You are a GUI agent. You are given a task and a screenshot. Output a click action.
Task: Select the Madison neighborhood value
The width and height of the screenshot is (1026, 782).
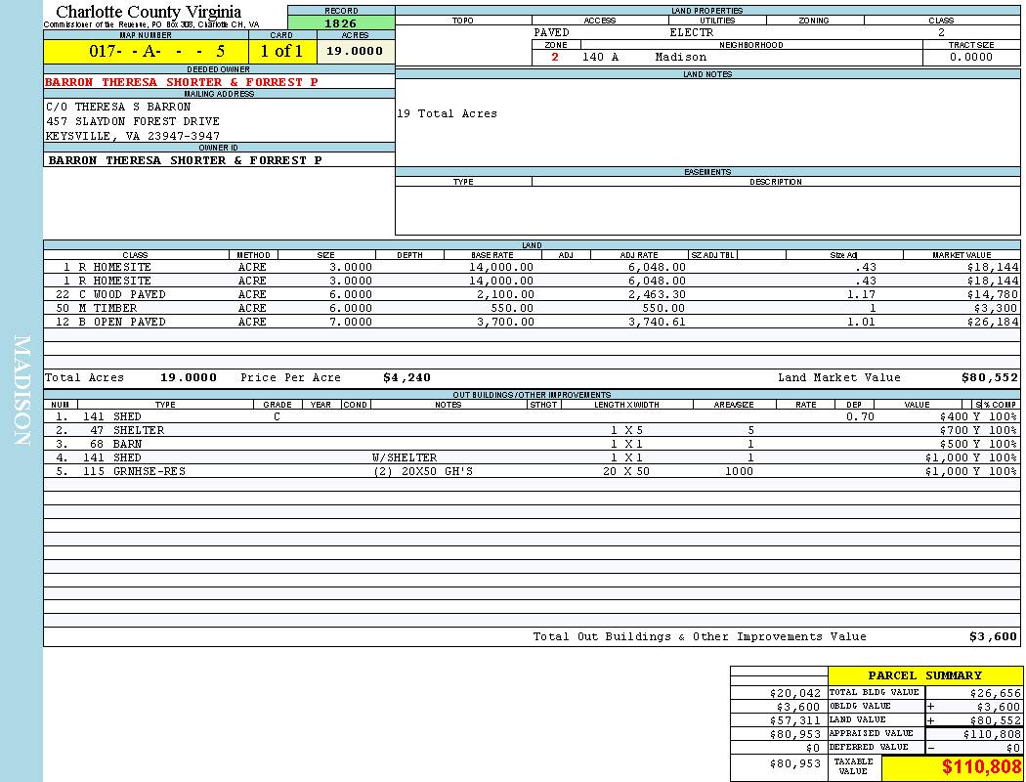[x=680, y=57]
